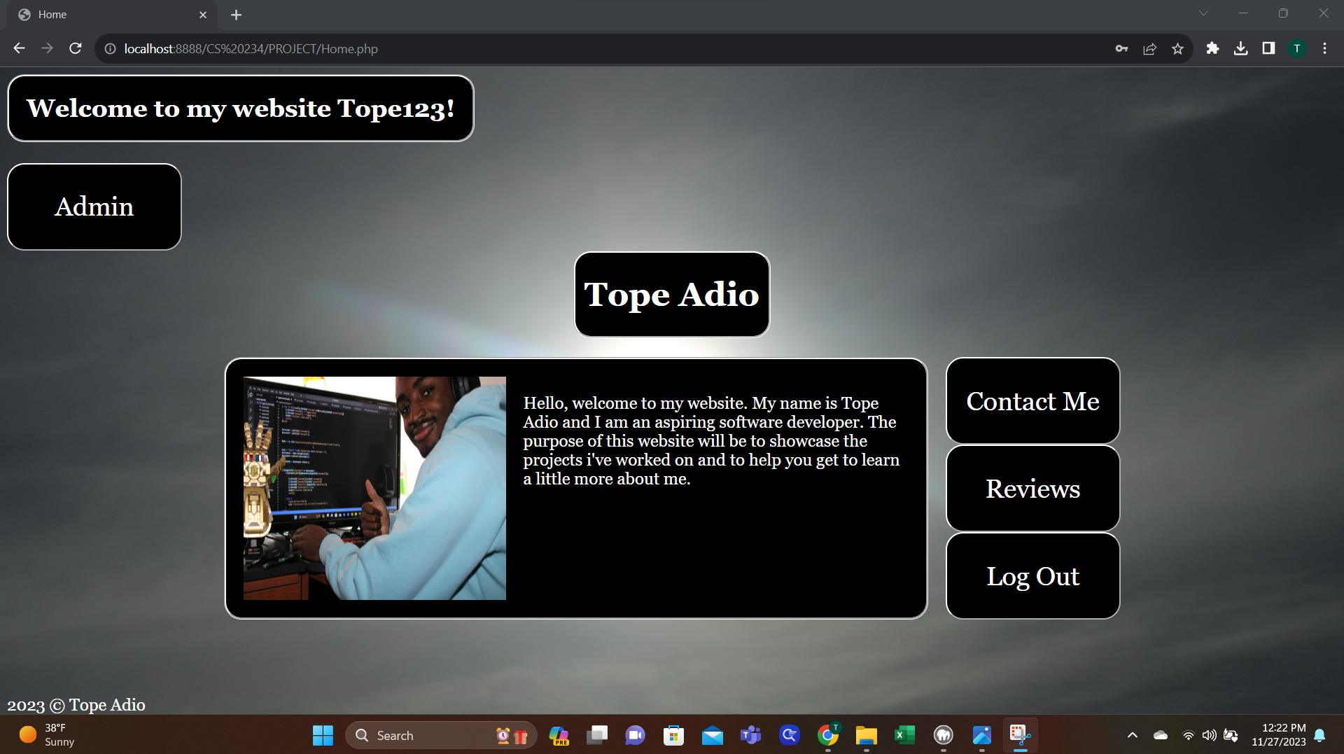Open a new browser tab
Image resolution: width=1344 pixels, height=754 pixels.
[x=237, y=15]
